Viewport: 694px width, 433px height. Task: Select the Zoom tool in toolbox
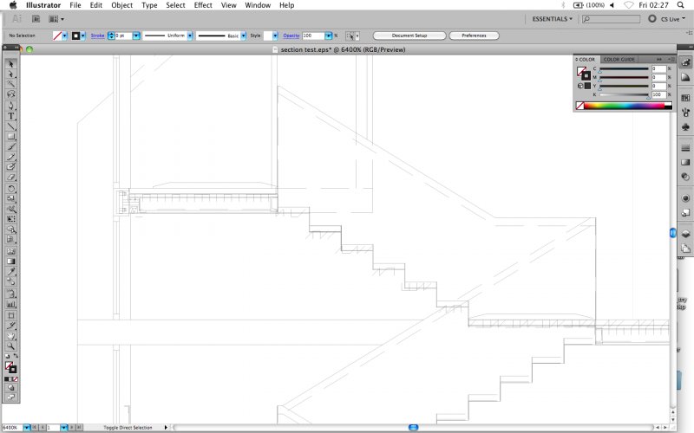tap(11, 346)
